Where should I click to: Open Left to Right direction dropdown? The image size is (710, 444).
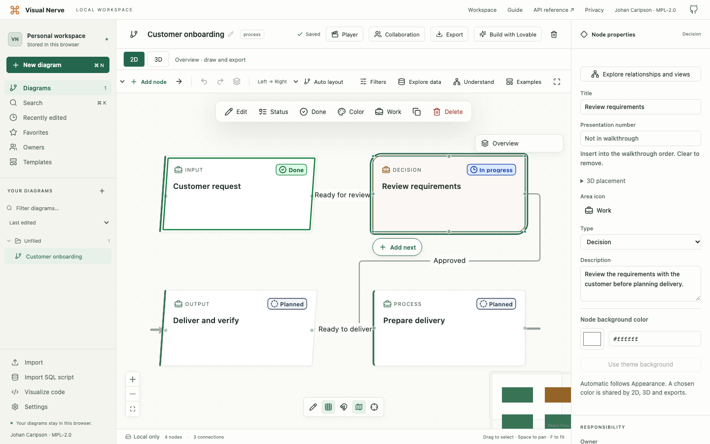[x=278, y=82]
